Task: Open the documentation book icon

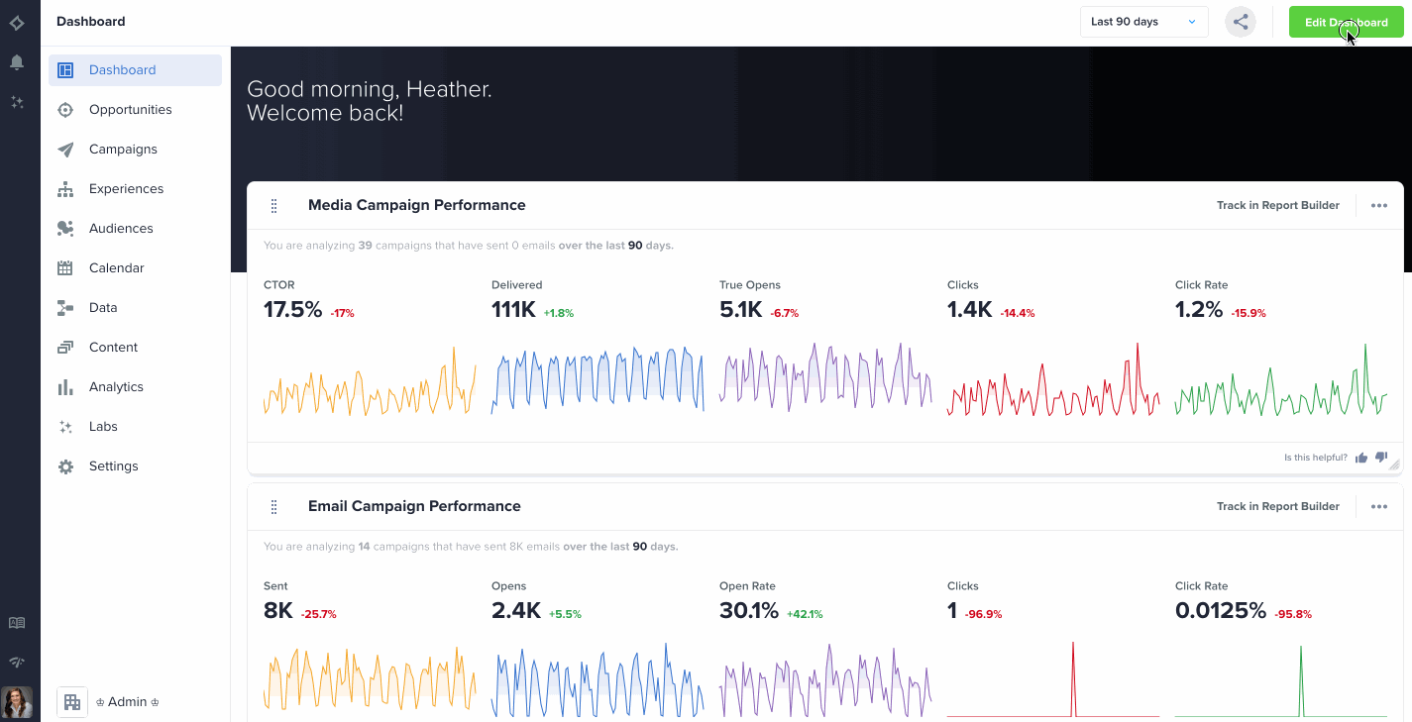Action: coord(17,623)
